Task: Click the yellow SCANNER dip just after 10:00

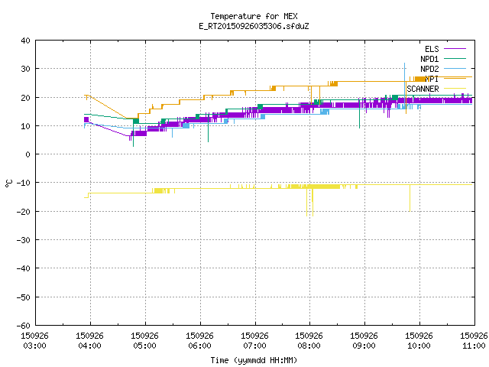Action: click(x=410, y=198)
